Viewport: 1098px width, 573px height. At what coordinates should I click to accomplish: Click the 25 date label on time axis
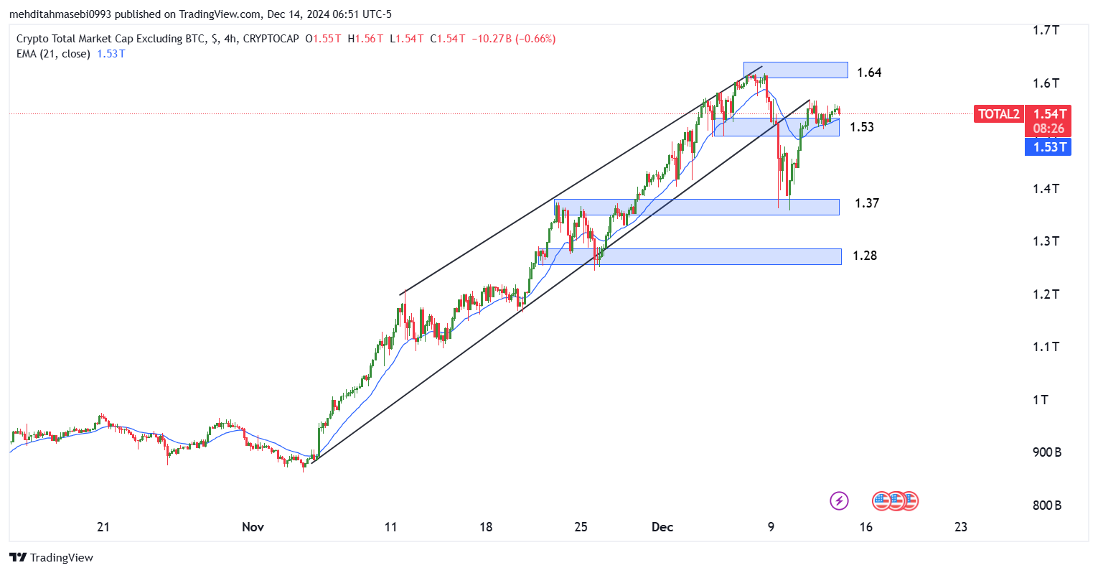[x=581, y=527]
